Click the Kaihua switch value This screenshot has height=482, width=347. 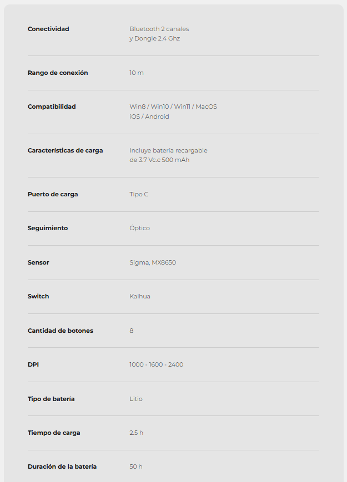[x=140, y=296]
